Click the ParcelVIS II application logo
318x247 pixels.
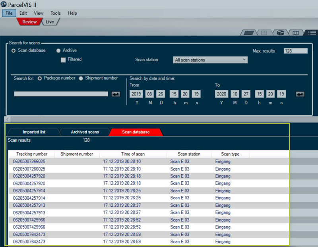point(4,5)
